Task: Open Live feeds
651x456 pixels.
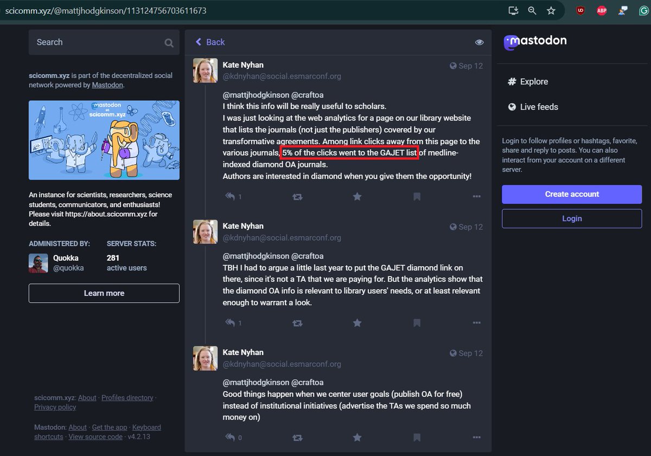Action: pyautogui.click(x=538, y=107)
